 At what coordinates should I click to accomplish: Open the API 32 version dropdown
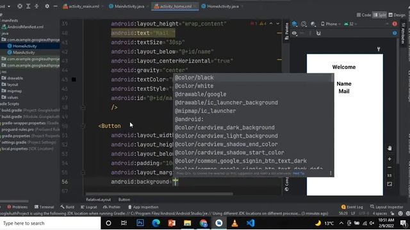[x=350, y=24]
